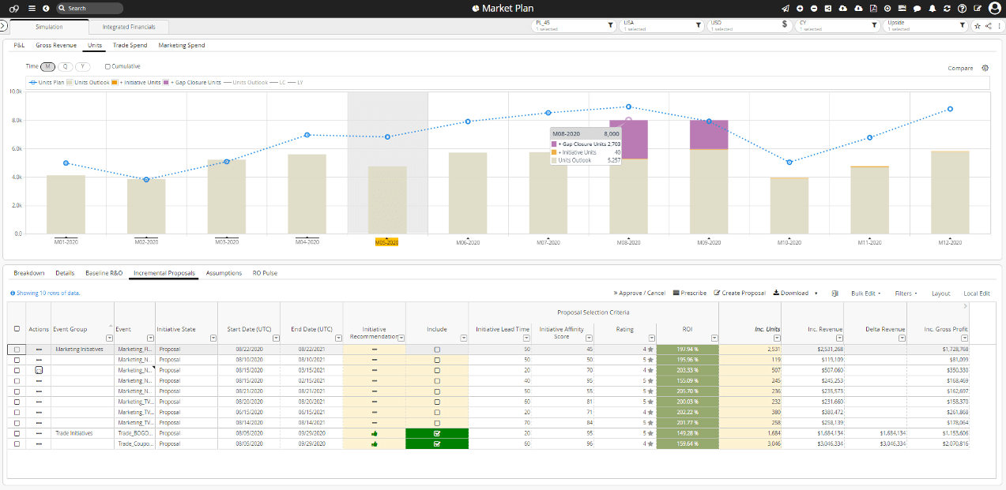Viewport: 1006px width, 490px height.
Task: Open the hamburger navigation menu
Action: 31,8
